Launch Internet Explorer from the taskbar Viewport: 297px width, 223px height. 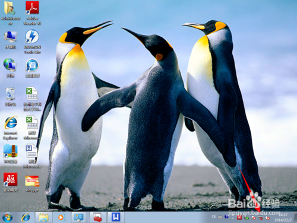coord(26,218)
